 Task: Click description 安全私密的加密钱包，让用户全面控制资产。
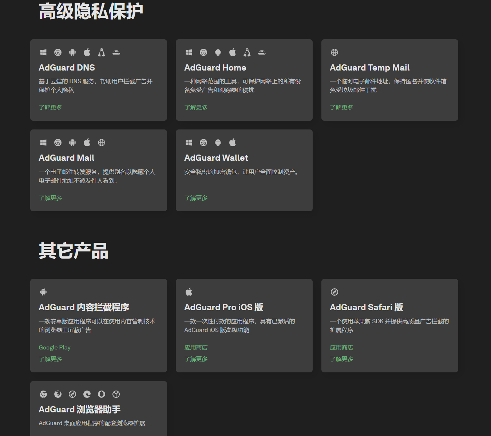click(242, 172)
